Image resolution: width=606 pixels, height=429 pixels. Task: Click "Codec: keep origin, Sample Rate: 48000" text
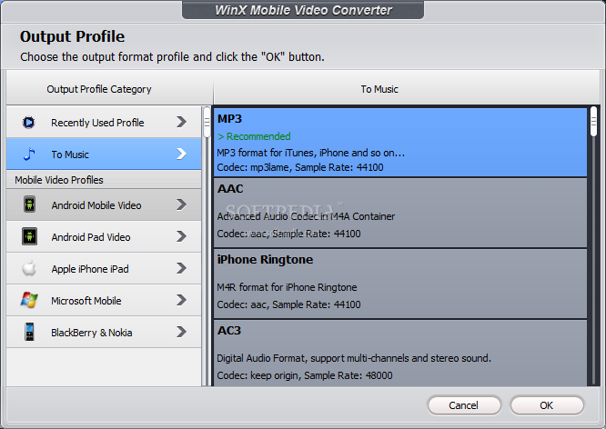[x=305, y=375]
